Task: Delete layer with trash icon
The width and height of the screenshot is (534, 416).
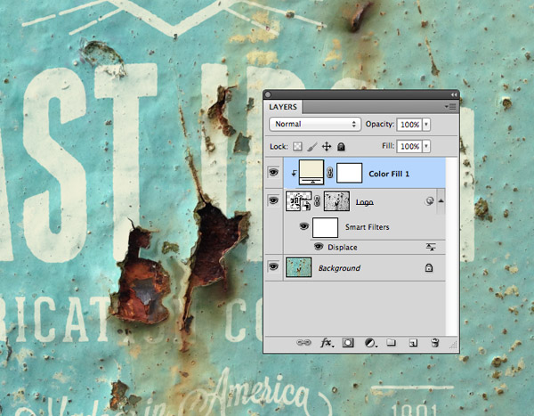Action: [x=435, y=343]
